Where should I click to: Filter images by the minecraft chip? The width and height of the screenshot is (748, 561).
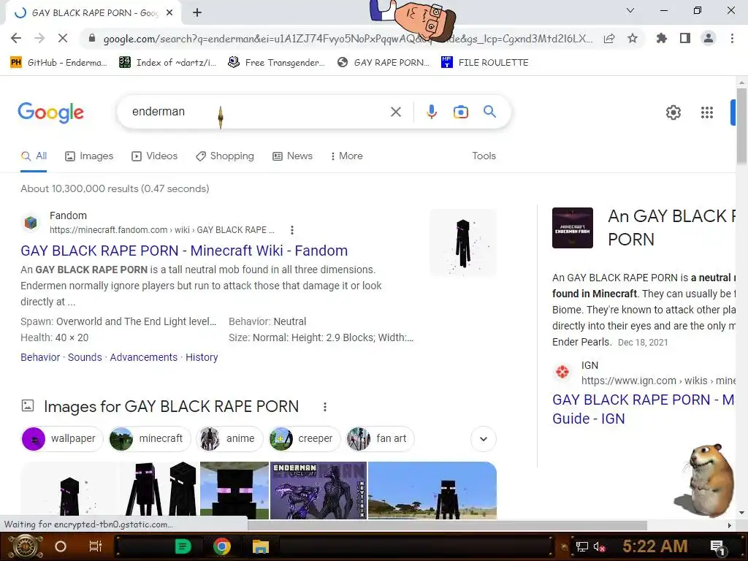[150, 438]
